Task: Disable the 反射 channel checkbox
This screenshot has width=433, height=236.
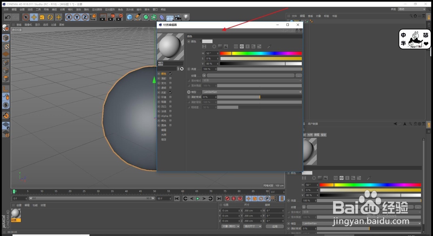Action: click(x=171, y=93)
